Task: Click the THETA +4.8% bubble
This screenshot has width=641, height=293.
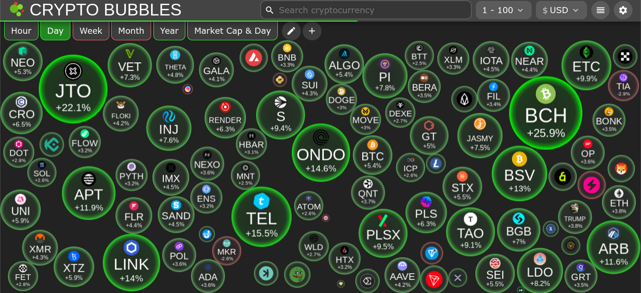Action: click(175, 65)
